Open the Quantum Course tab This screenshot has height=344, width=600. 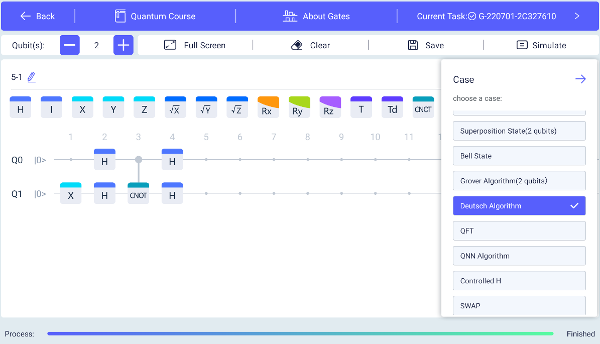(155, 16)
